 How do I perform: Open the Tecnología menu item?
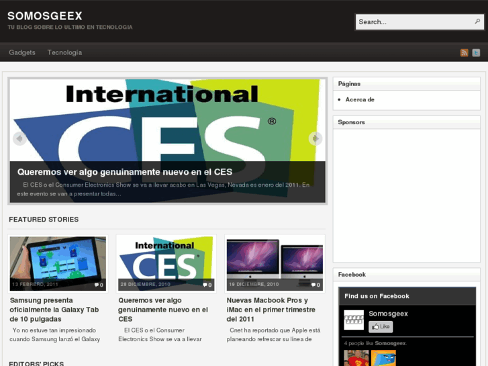pyautogui.click(x=64, y=52)
